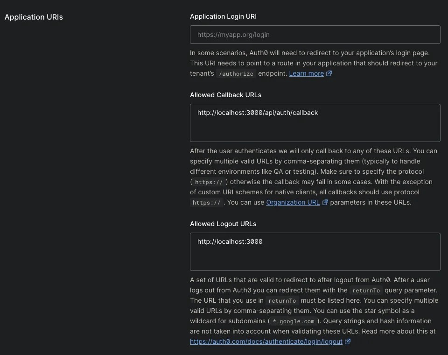Click the Allowed Callback URLs label

[225, 95]
